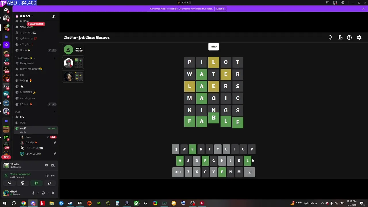Click the invite people icon beside G.O.A.T
368x207 pixels.
pos(54,16)
